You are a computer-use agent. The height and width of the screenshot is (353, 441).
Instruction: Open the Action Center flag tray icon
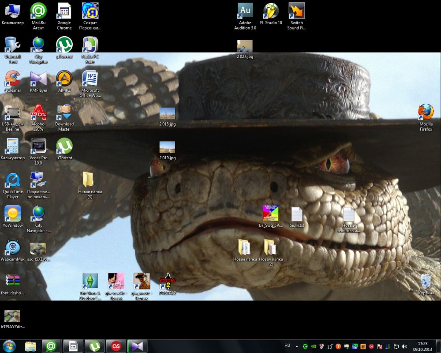click(x=379, y=346)
